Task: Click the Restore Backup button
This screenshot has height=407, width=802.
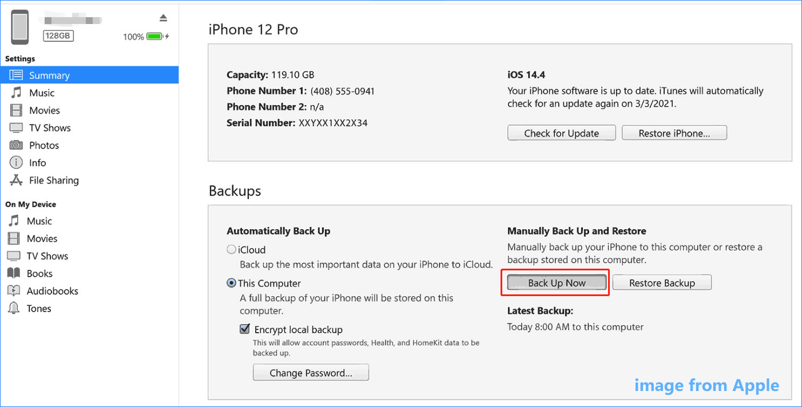Action: [x=662, y=283]
